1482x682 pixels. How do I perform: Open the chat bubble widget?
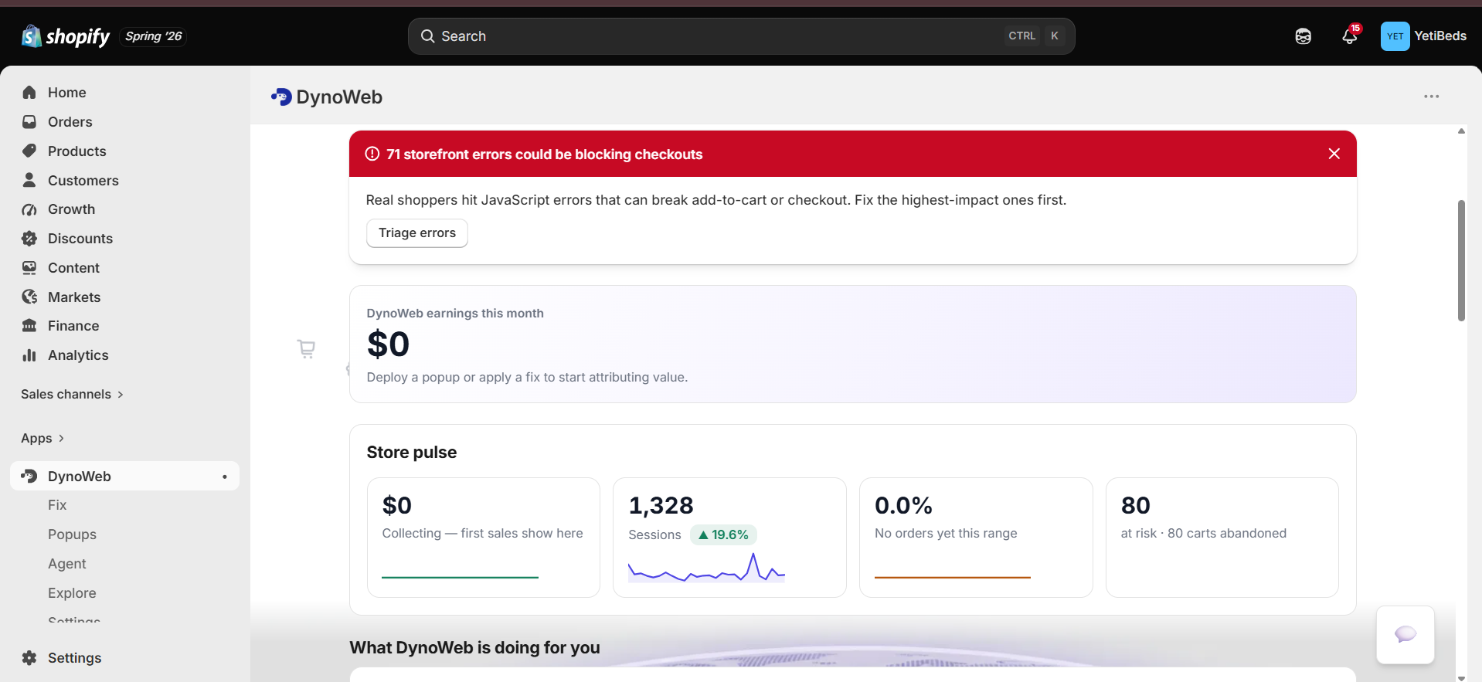point(1406,635)
